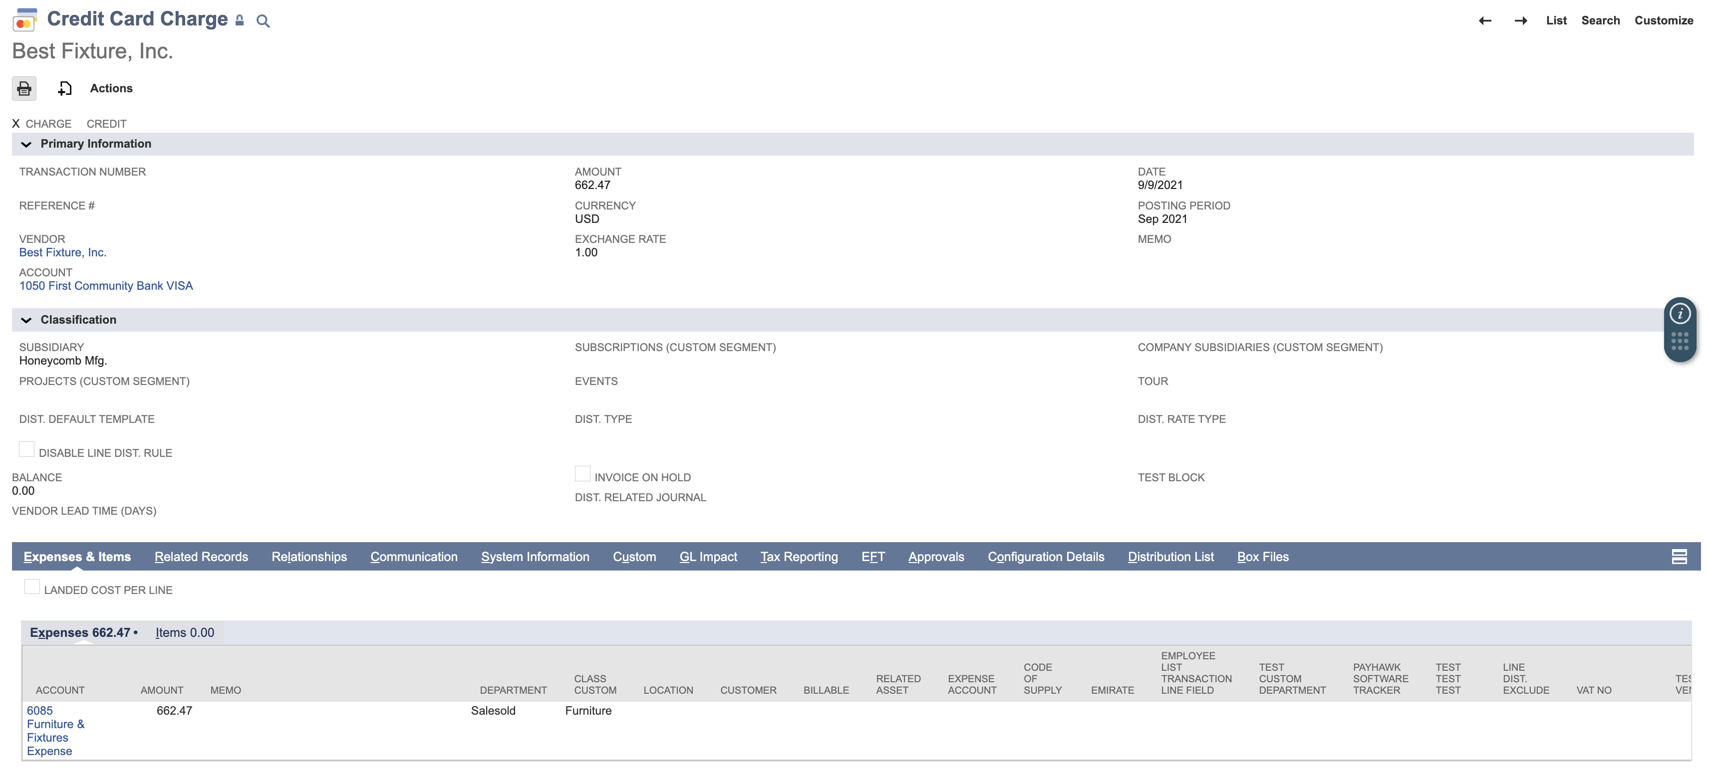
Task: Click the posting period Sep 2021
Action: (x=1162, y=219)
